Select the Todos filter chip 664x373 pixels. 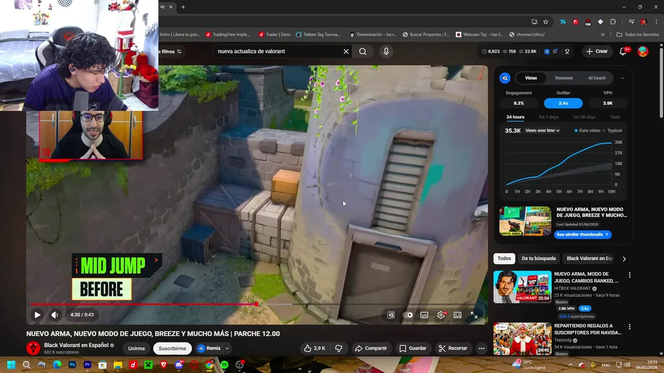pyautogui.click(x=504, y=259)
